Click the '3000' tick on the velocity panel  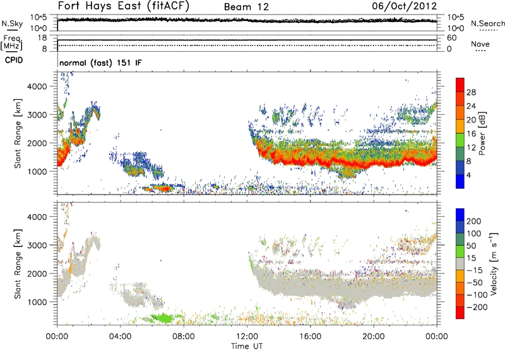coord(37,245)
